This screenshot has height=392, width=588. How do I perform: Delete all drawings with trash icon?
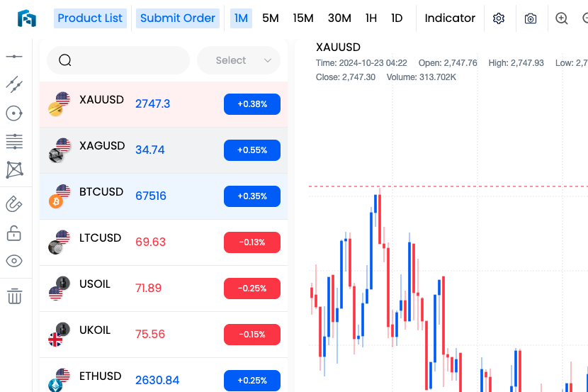click(14, 296)
